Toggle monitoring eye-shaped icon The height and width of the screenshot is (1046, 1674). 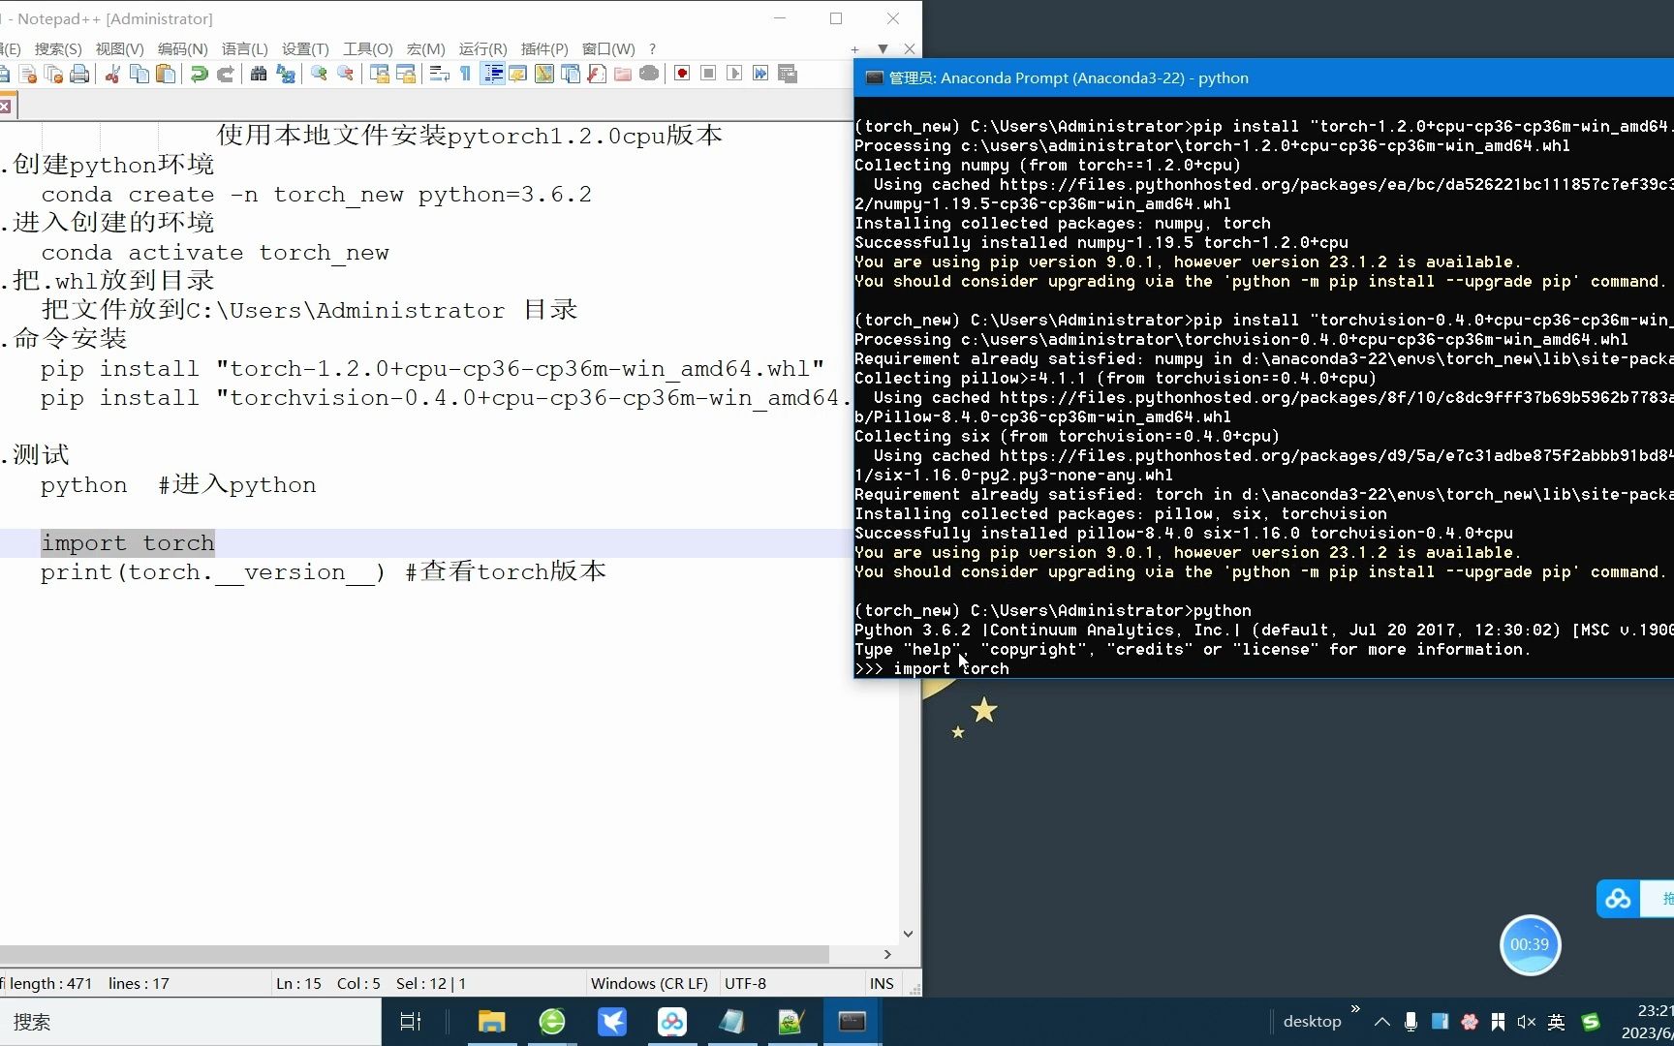click(649, 74)
